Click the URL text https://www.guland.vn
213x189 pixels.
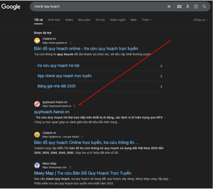(55, 43)
